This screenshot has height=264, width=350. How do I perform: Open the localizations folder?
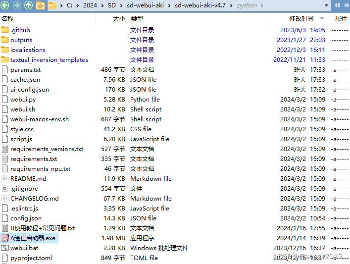(x=28, y=50)
